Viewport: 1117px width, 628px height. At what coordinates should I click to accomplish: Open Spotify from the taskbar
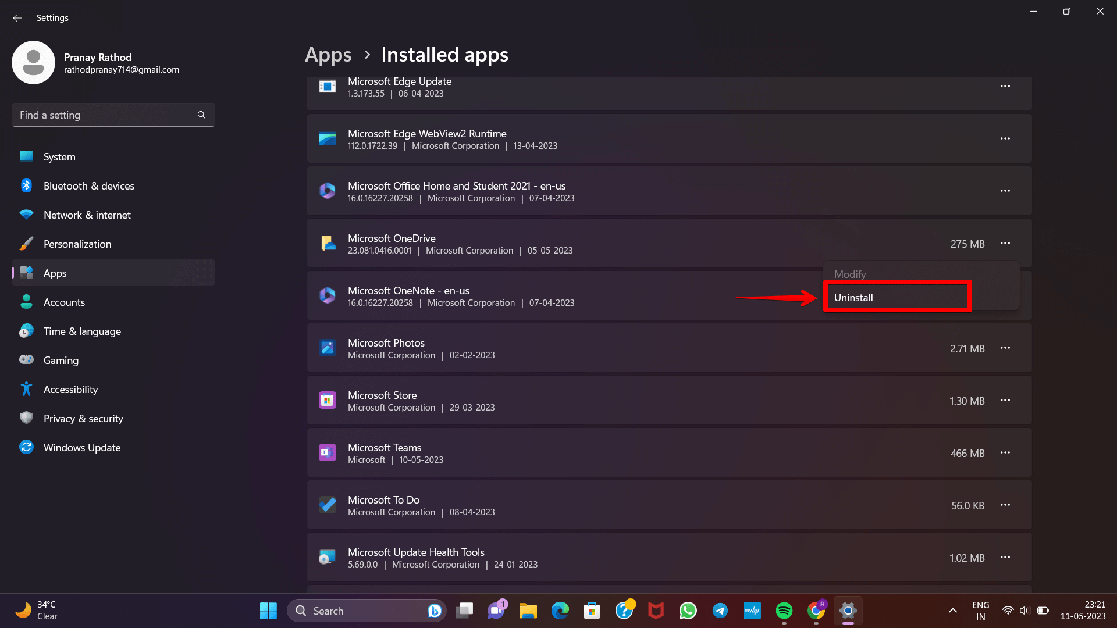click(784, 611)
